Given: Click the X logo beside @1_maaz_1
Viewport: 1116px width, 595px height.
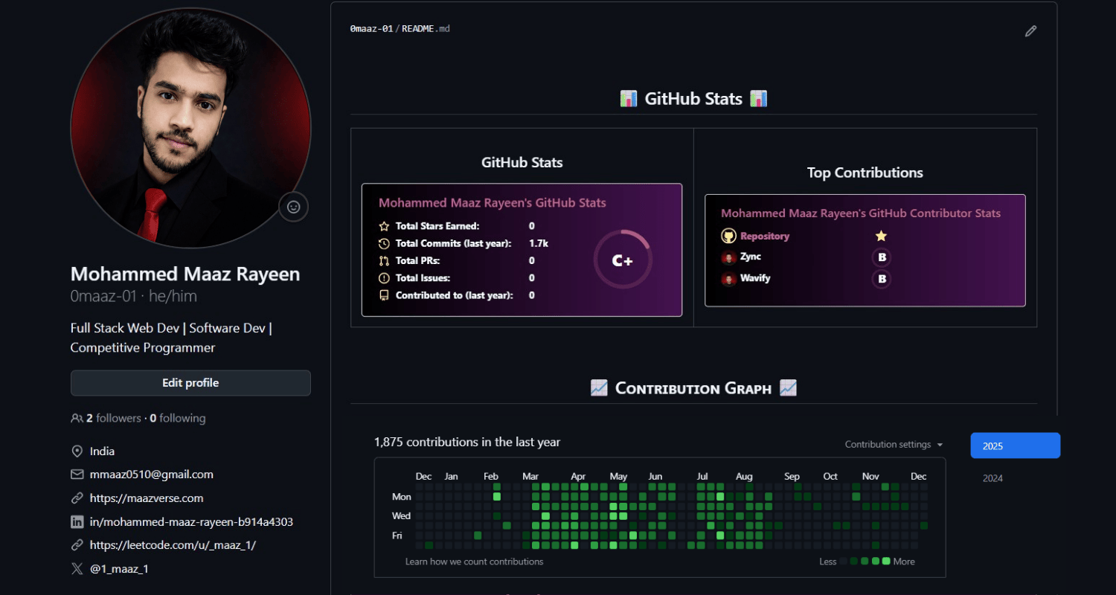Looking at the screenshot, I should click(x=77, y=569).
